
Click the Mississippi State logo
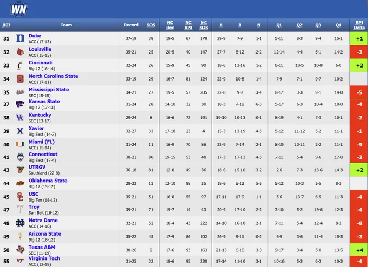pyautogui.click(x=20, y=92)
